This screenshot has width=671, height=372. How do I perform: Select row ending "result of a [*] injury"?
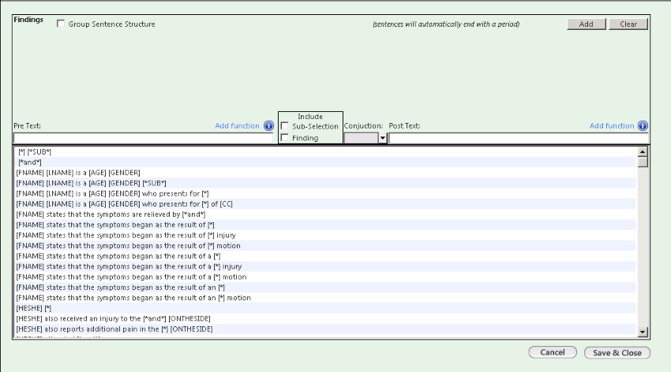click(326, 266)
